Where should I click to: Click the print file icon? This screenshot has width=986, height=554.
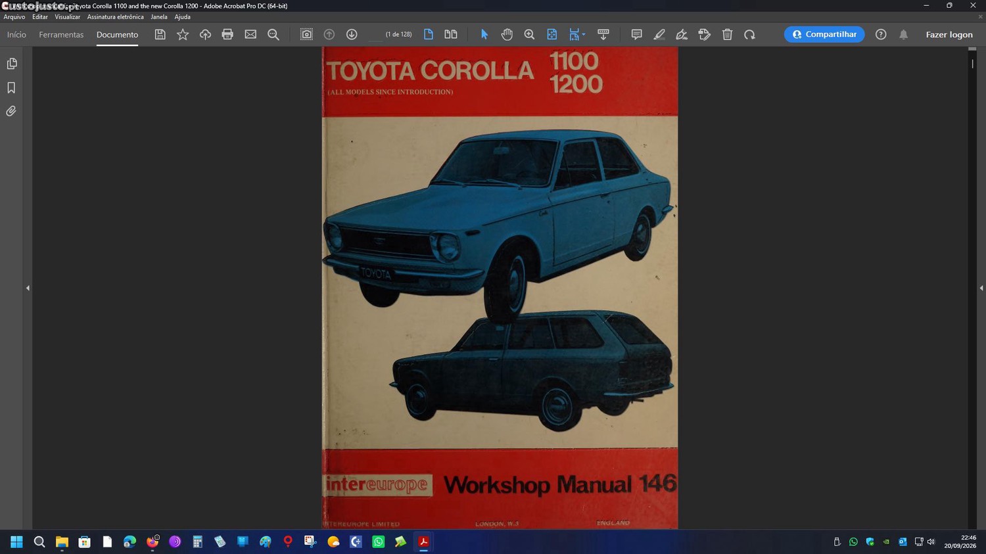tap(227, 34)
